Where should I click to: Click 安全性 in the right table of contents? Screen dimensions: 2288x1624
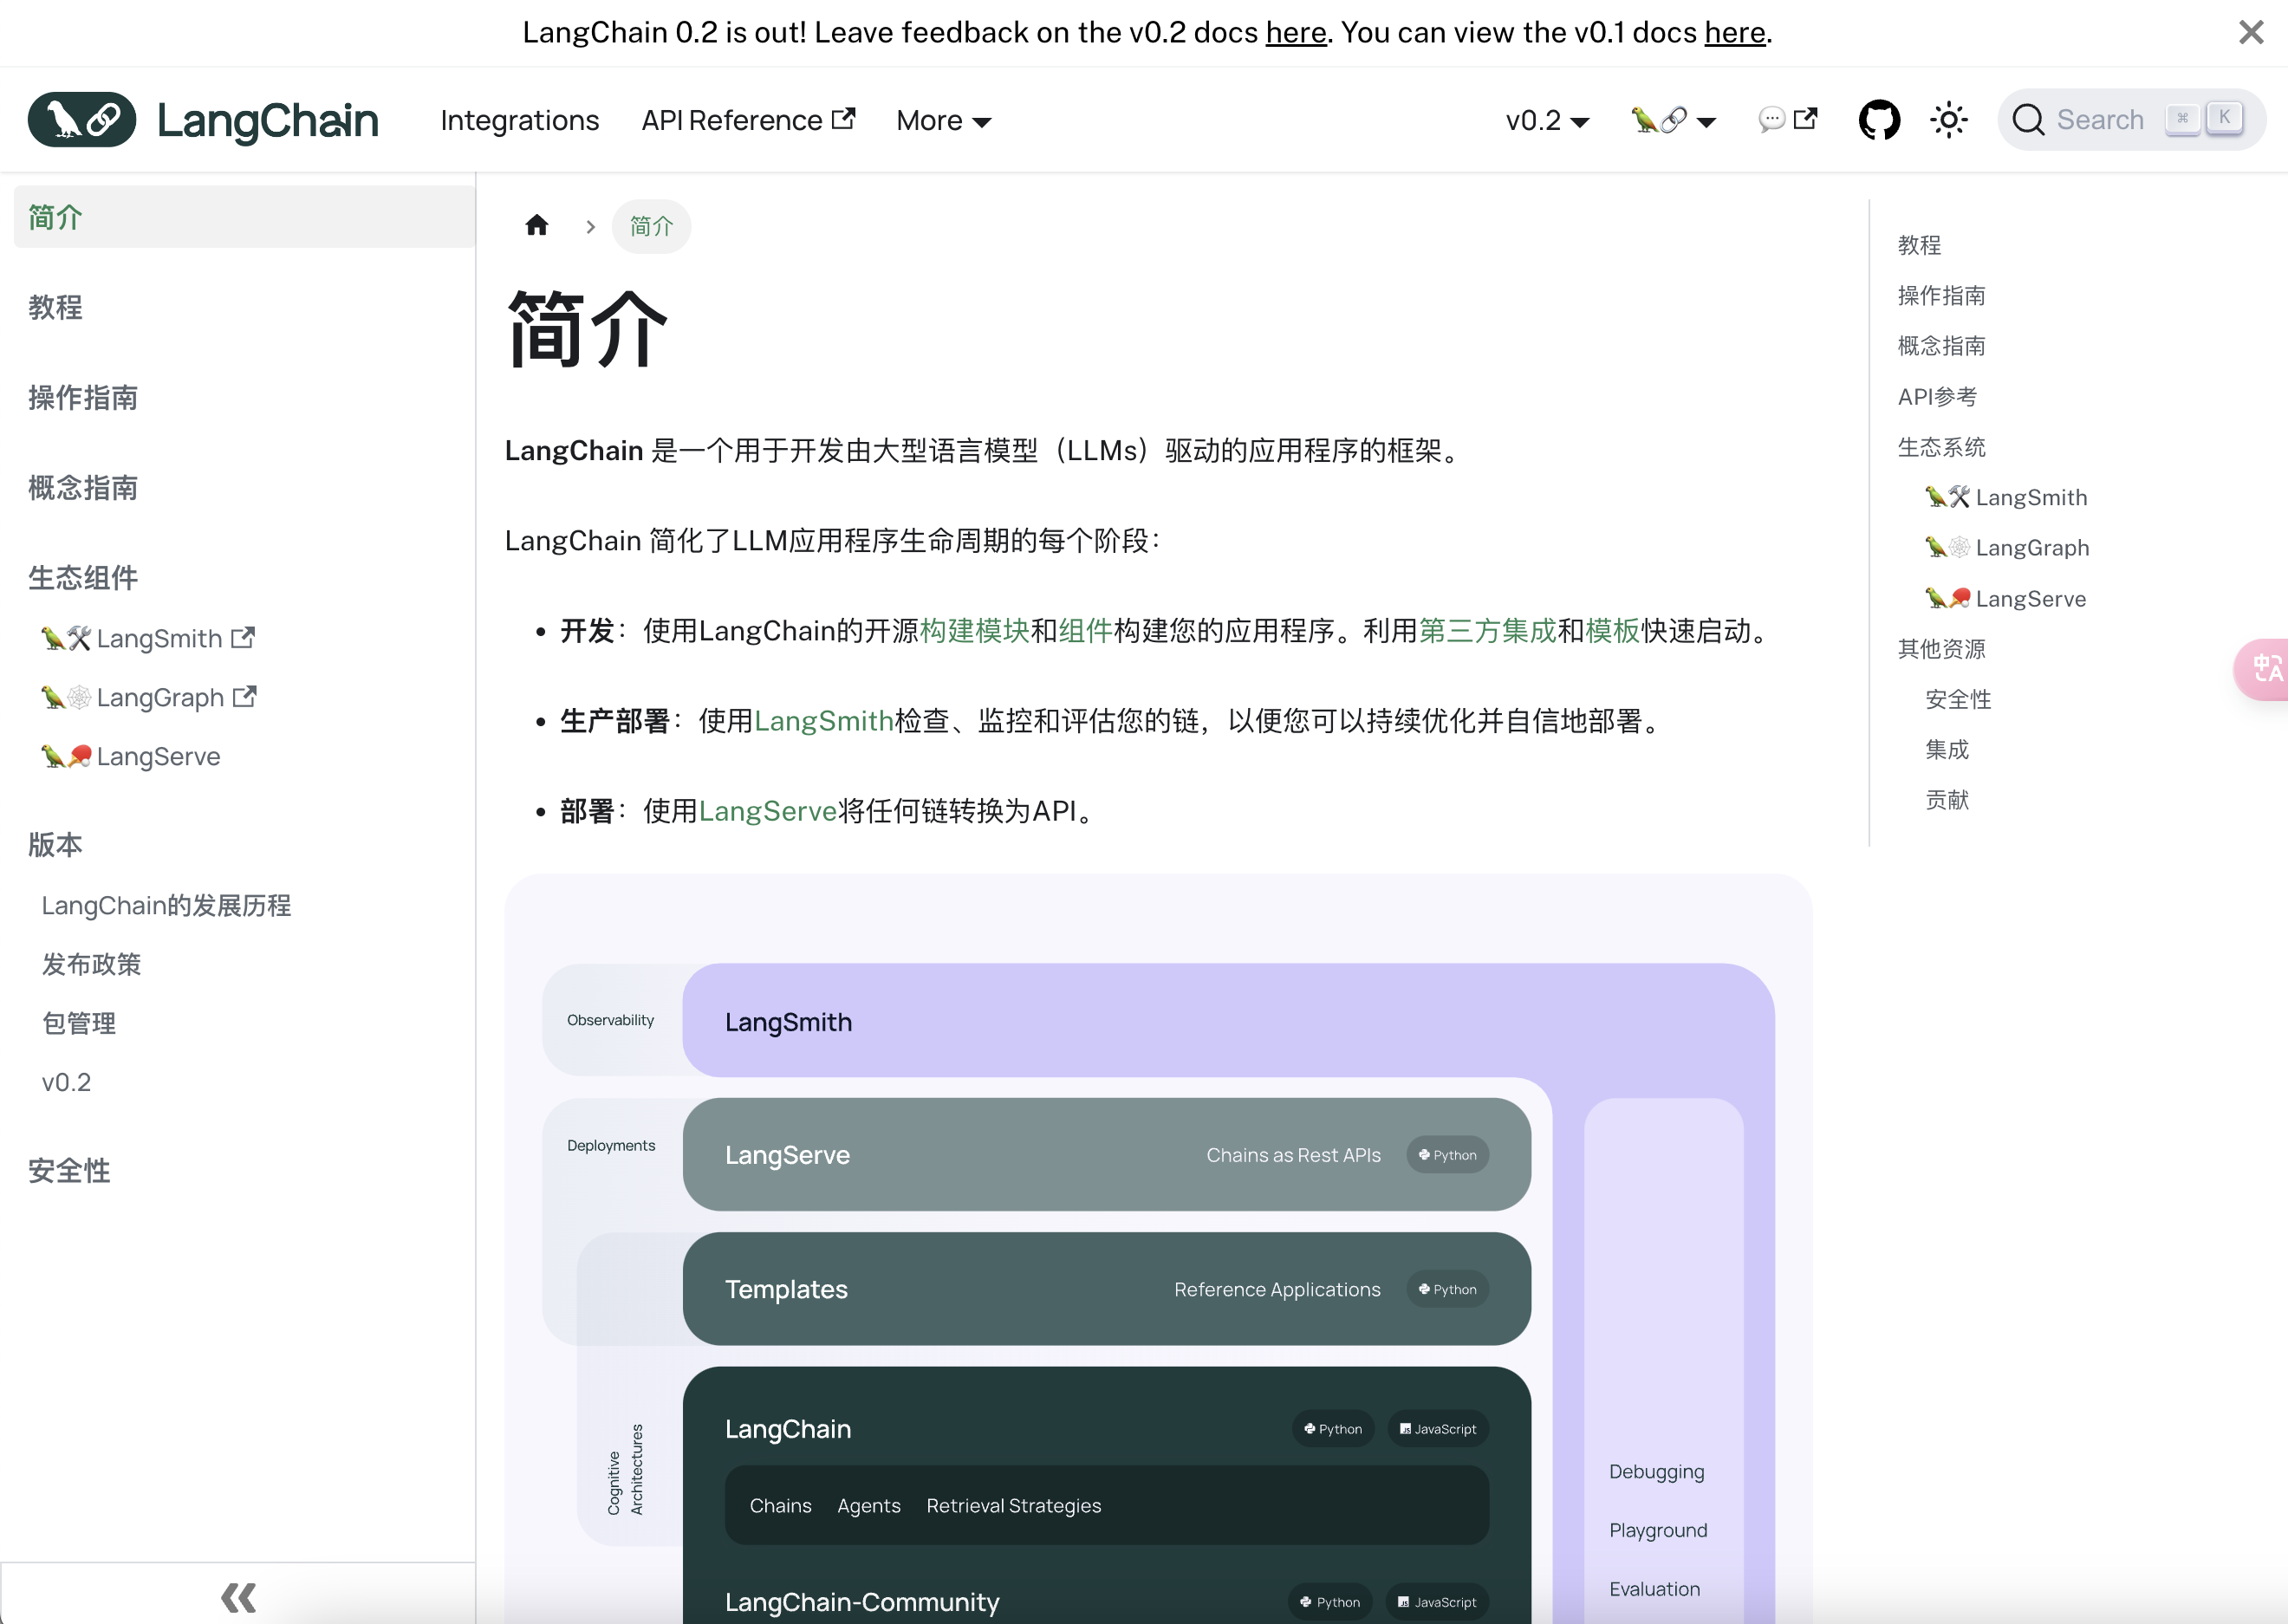pos(1957,699)
